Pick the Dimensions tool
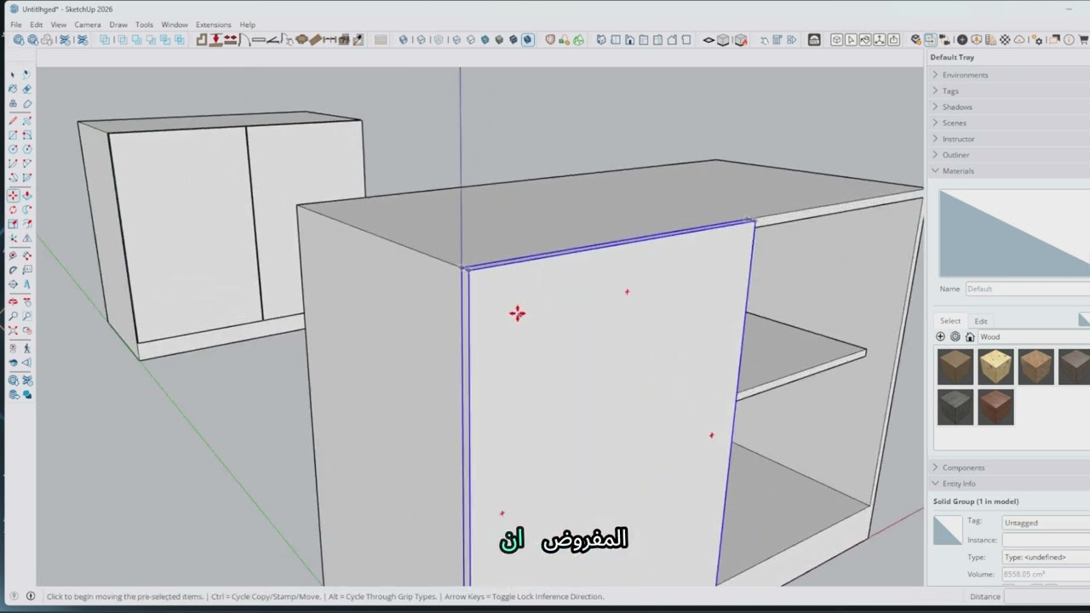Image resolution: width=1090 pixels, height=613 pixels. tap(27, 255)
